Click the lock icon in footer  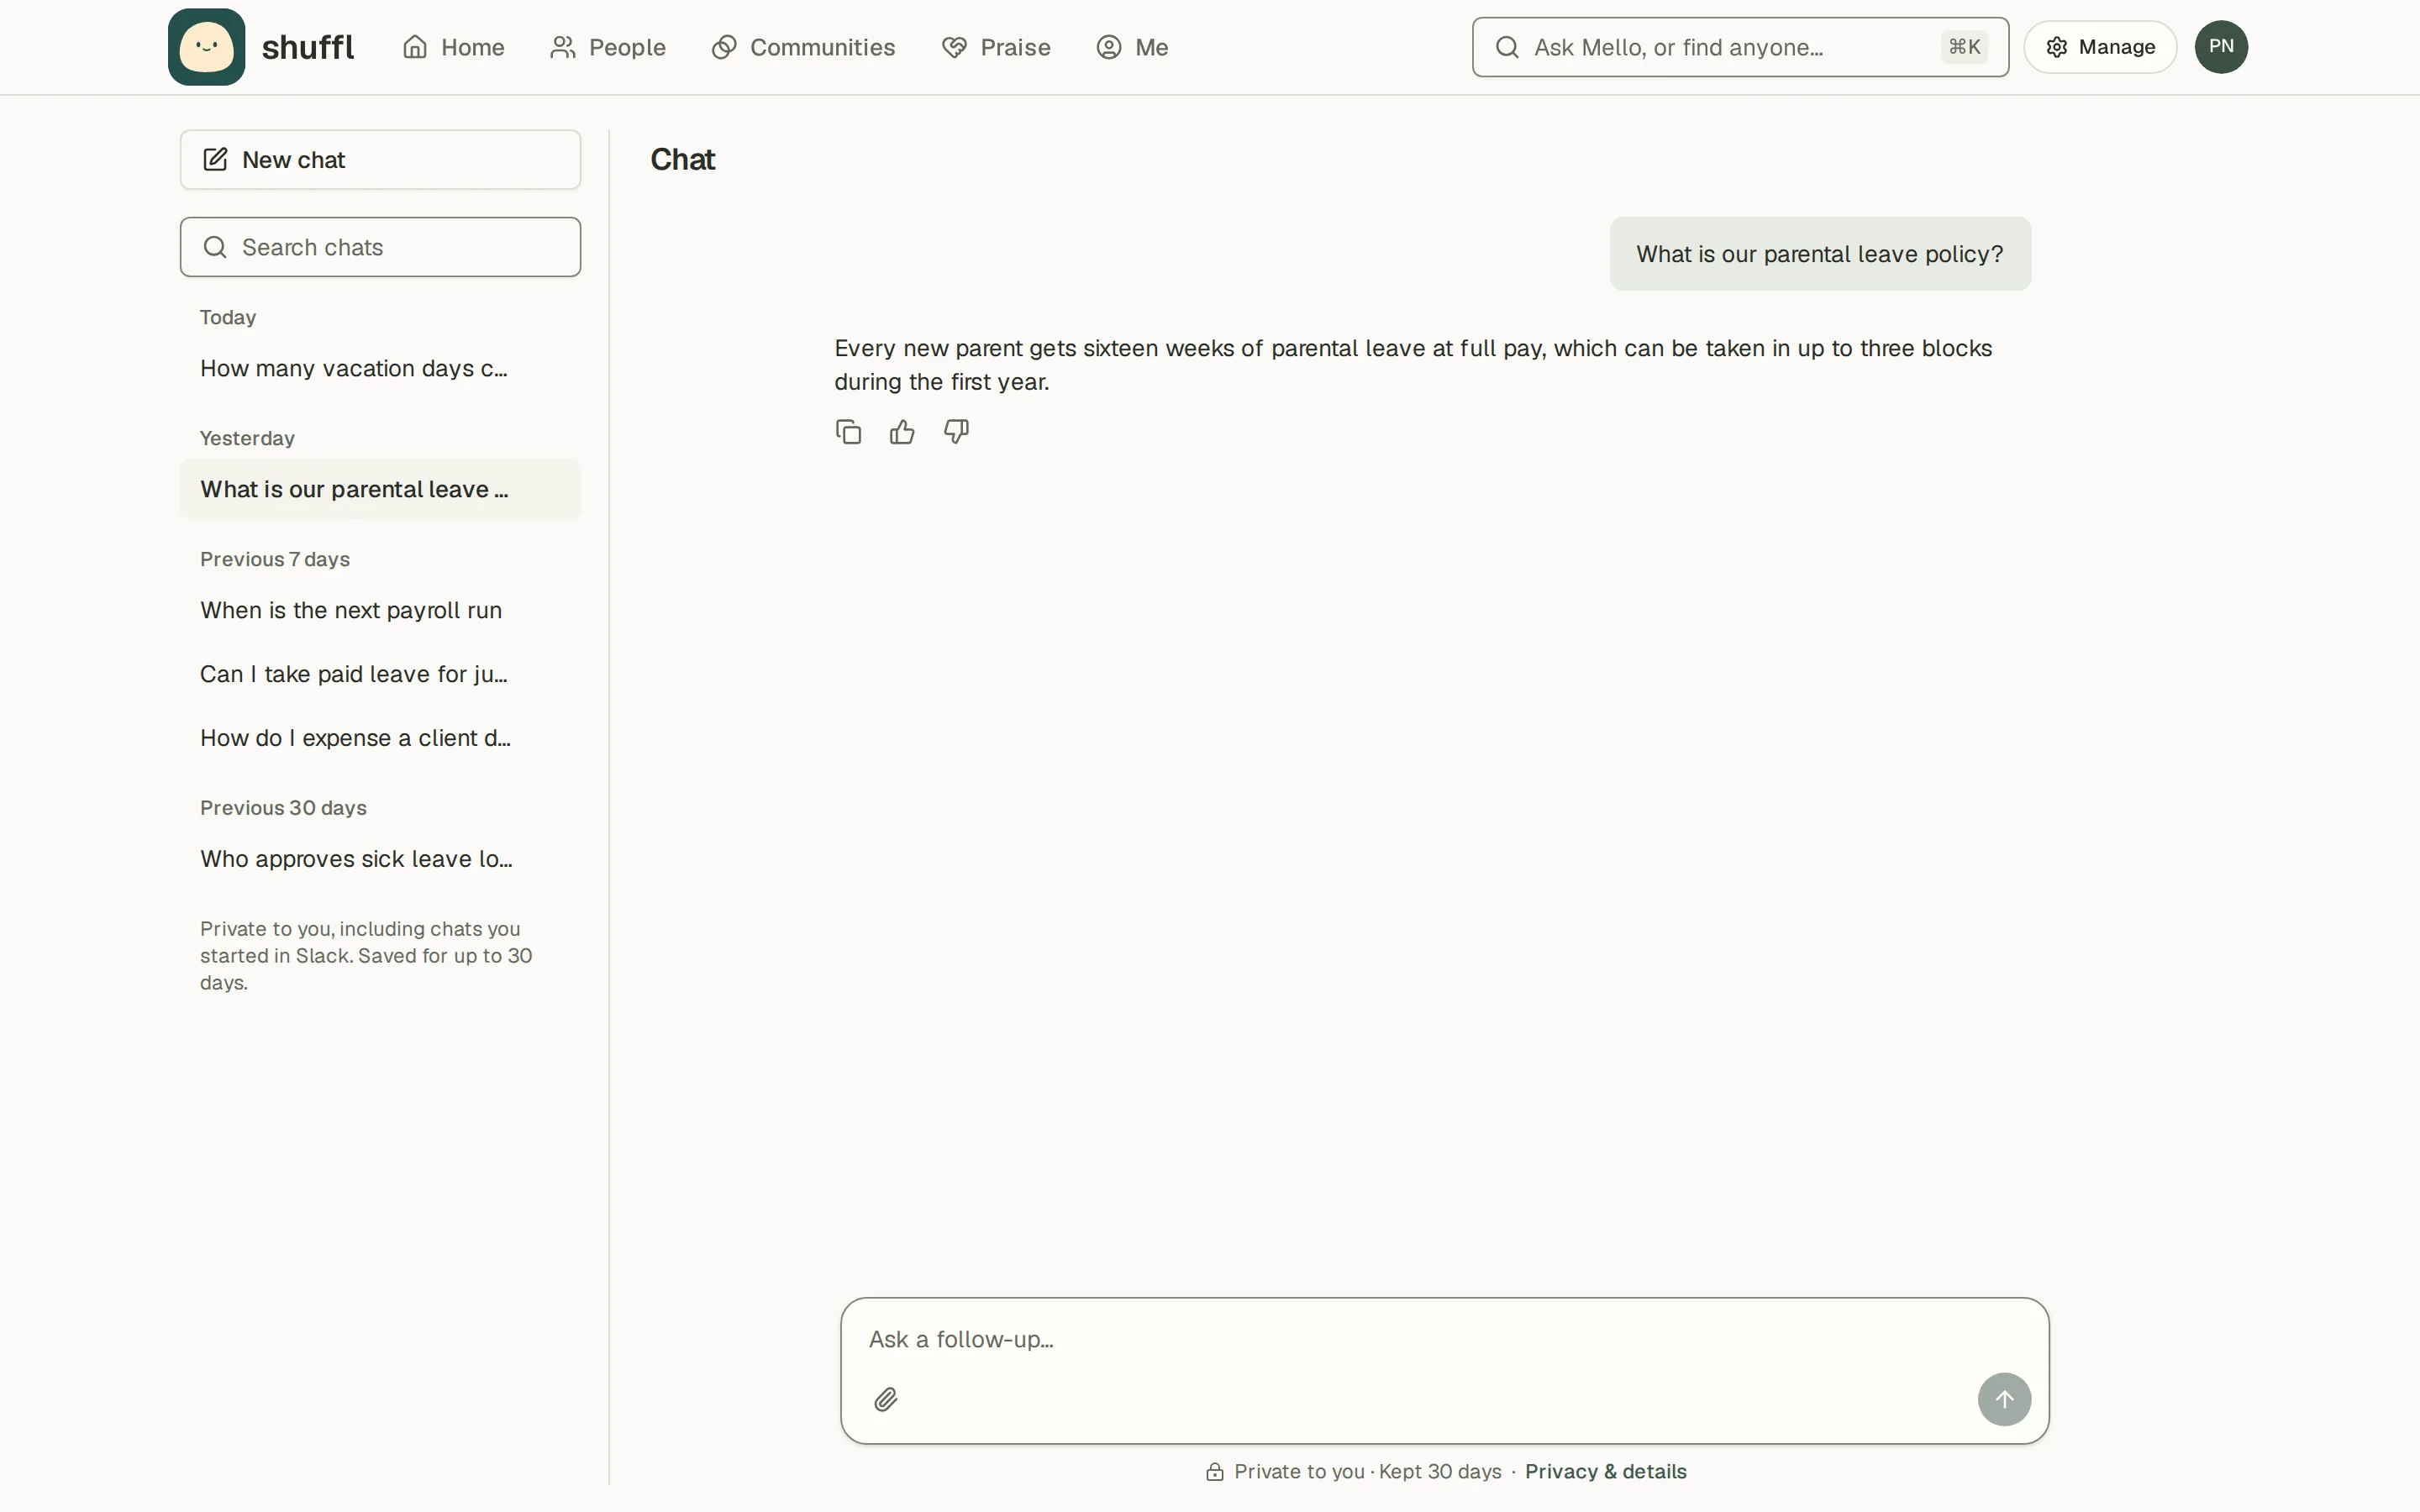tap(1214, 1471)
